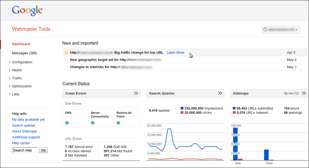Screen dimensions: 309x168
Task: Open the 'Changes to sitelinks' message
Action: 111,67
